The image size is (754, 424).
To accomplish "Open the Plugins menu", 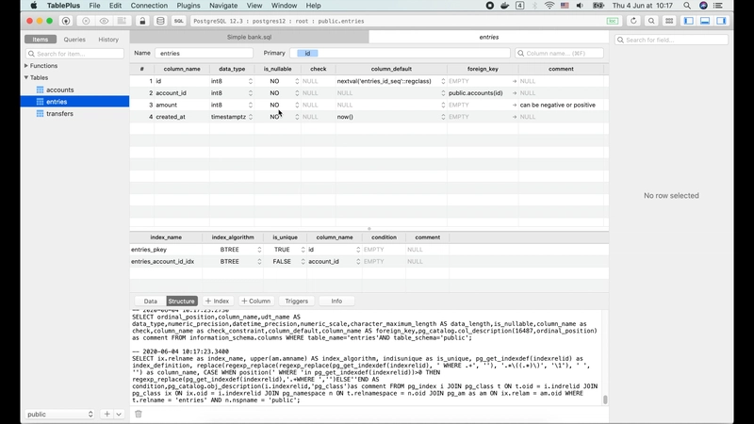I will pos(188,6).
